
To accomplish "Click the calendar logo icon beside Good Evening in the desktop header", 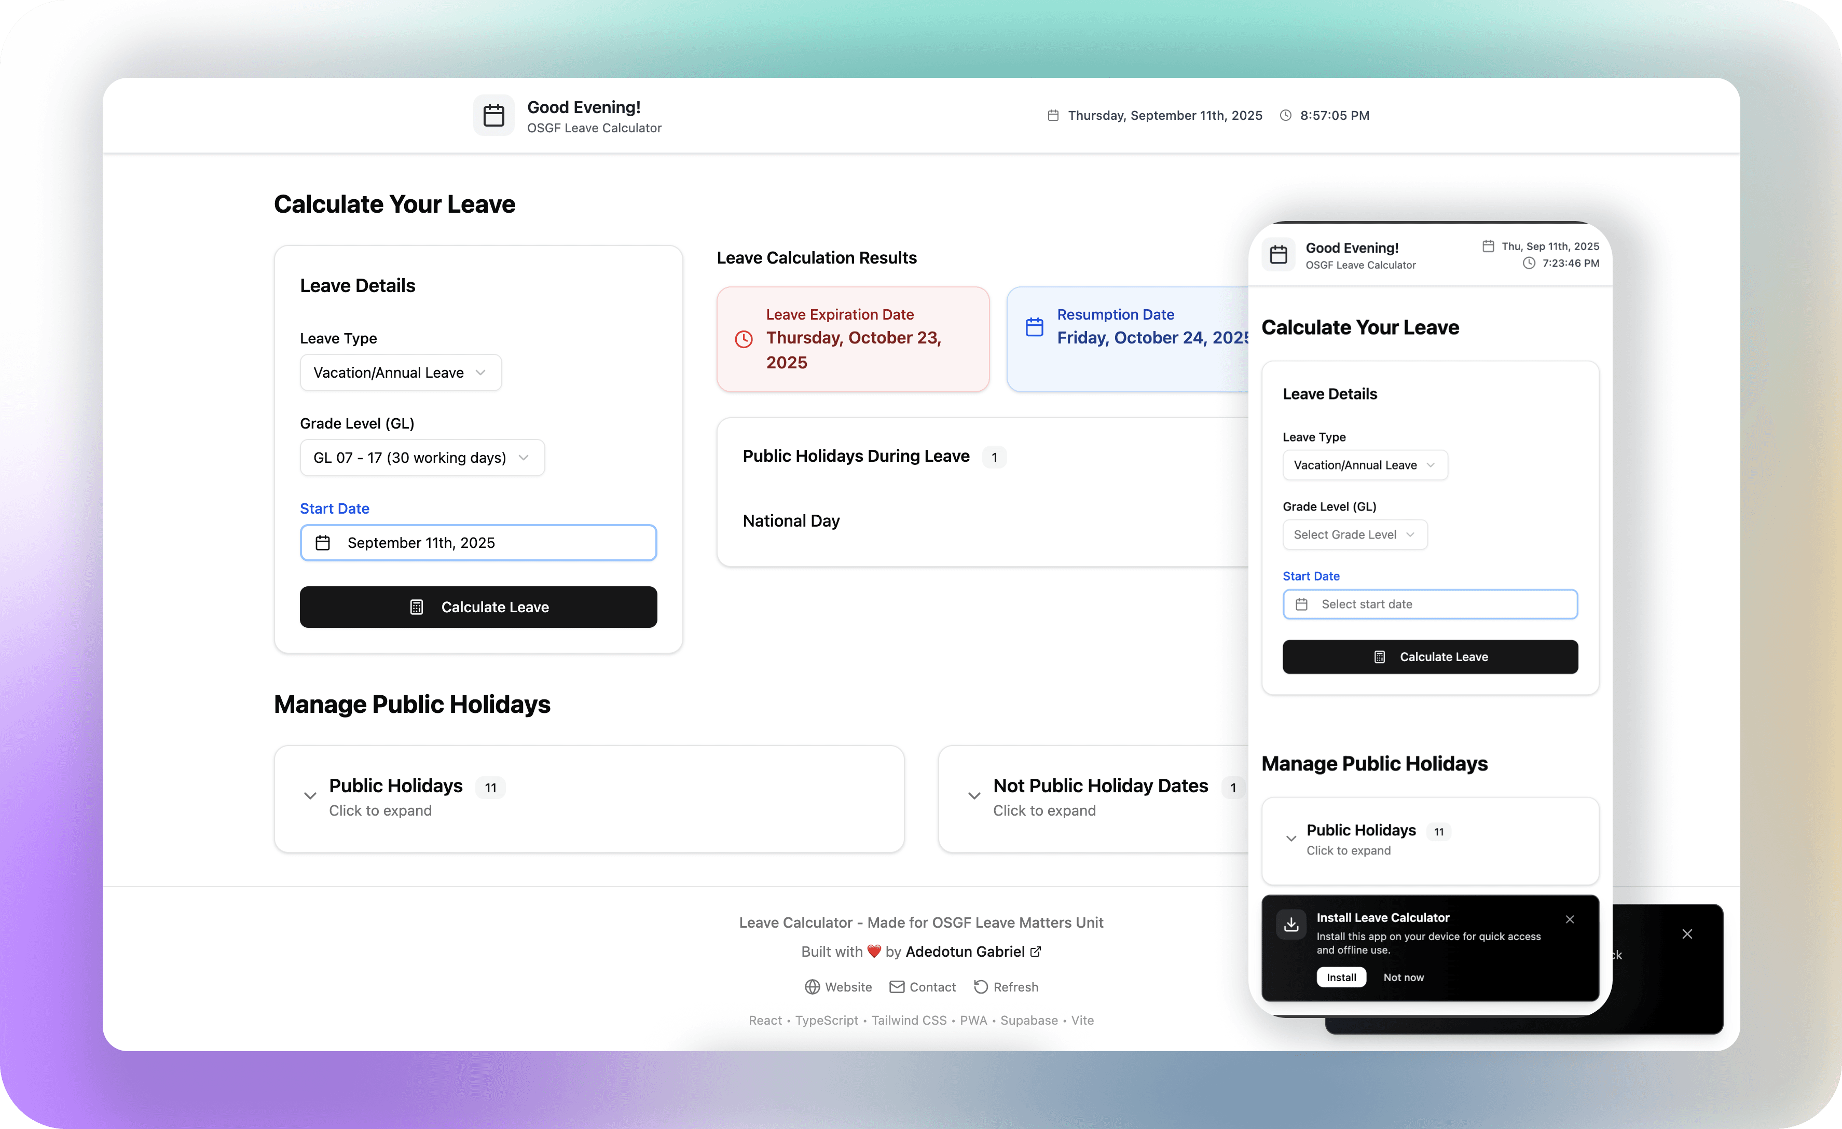I will [493, 115].
